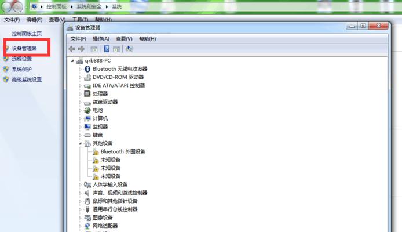Click the 人体学输入设备 icon

pyautogui.click(x=87, y=184)
